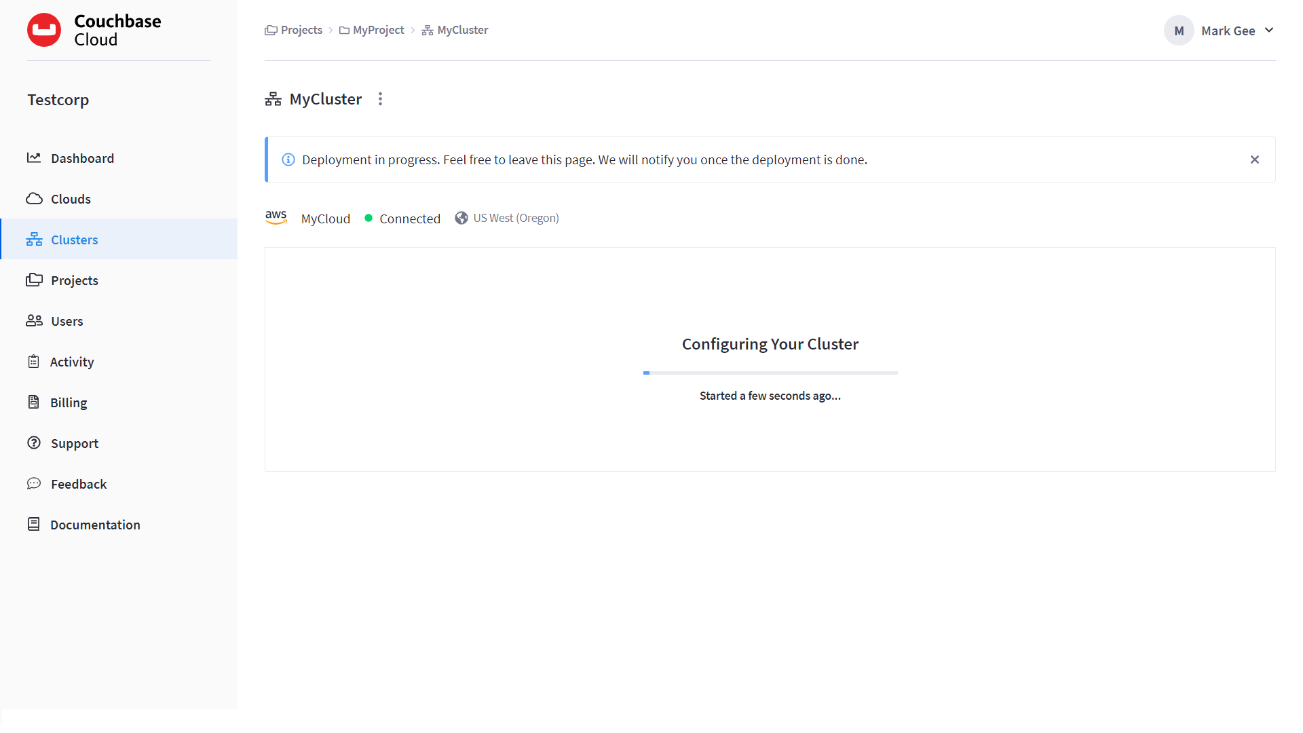The image size is (1303, 733).
Task: Open the Dashboard from sidebar
Action: (x=82, y=158)
